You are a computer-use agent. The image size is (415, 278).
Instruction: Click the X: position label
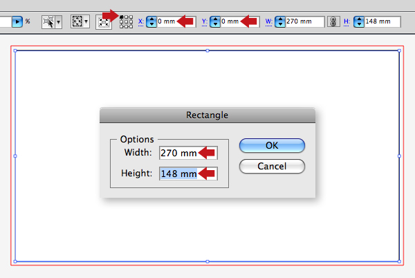[x=141, y=21]
